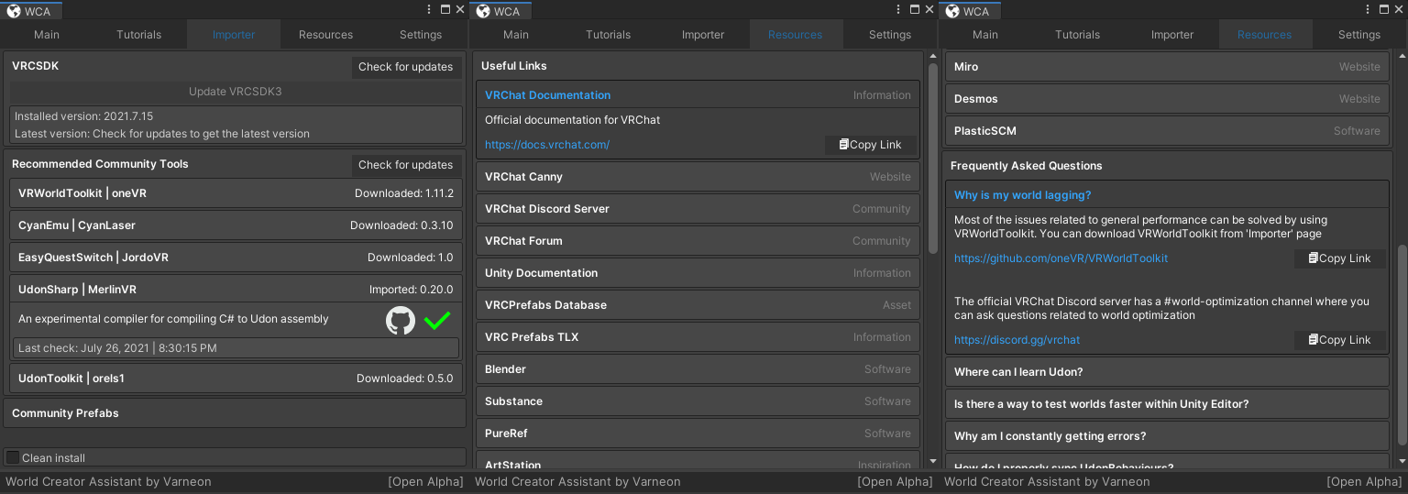Click the 'Useful Links' header
Screen dimensions: 1408x494
(x=513, y=66)
